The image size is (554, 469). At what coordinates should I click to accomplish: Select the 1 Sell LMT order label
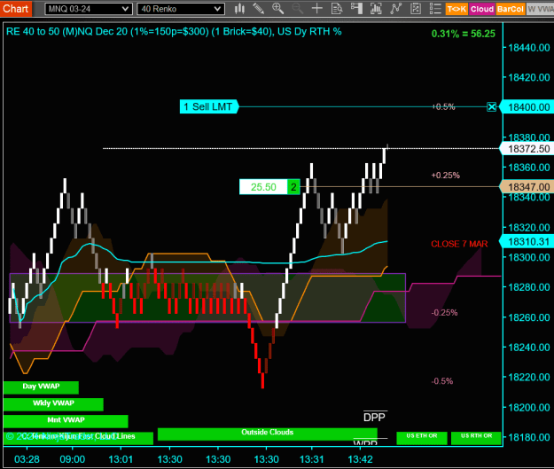[x=209, y=106]
